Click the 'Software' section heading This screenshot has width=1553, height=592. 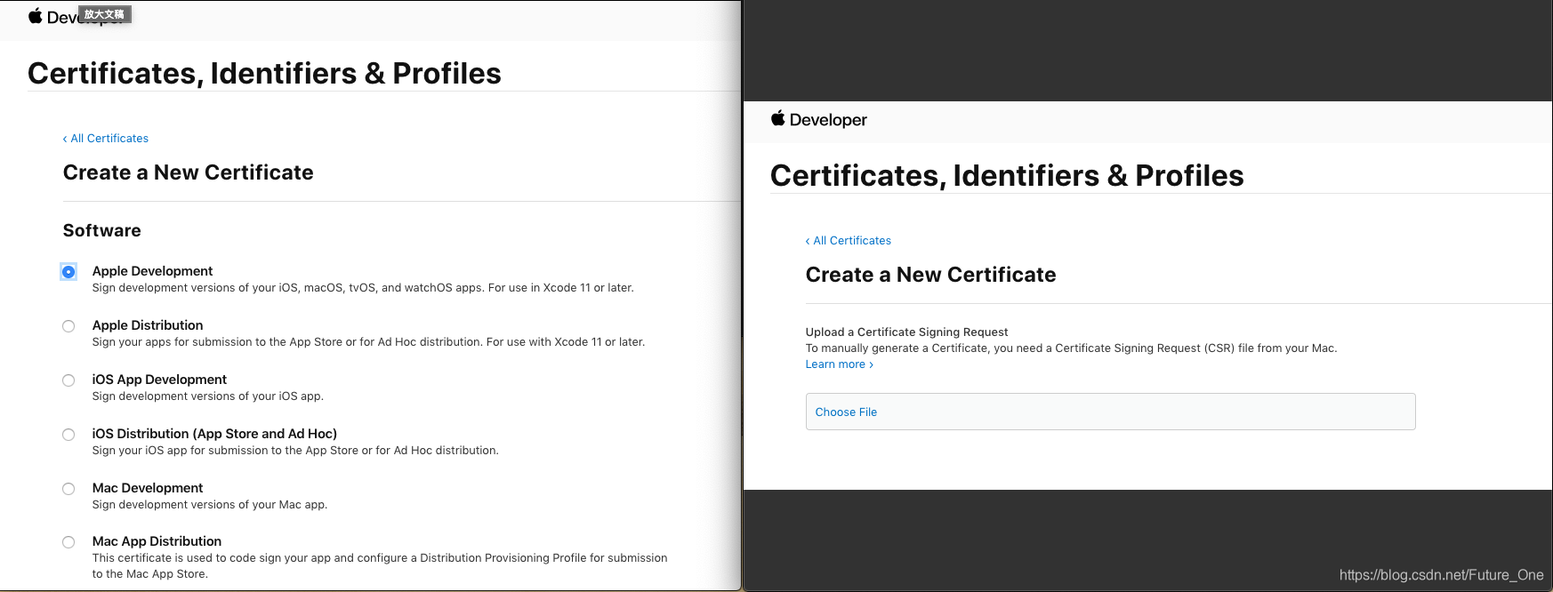pos(102,231)
